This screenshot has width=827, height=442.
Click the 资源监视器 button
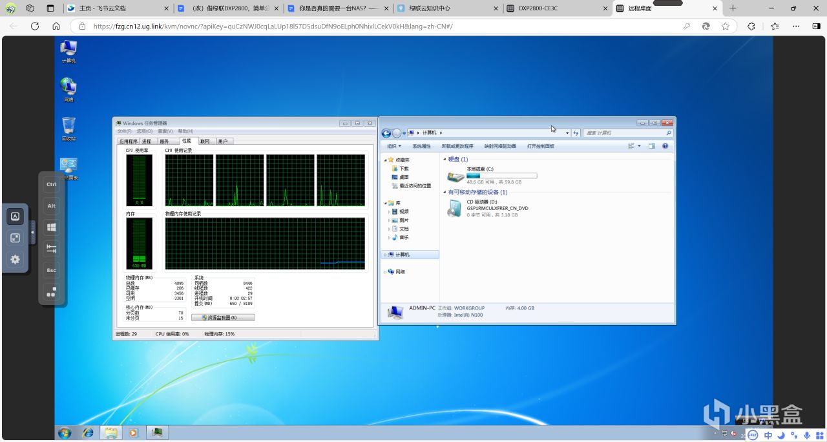pos(223,318)
